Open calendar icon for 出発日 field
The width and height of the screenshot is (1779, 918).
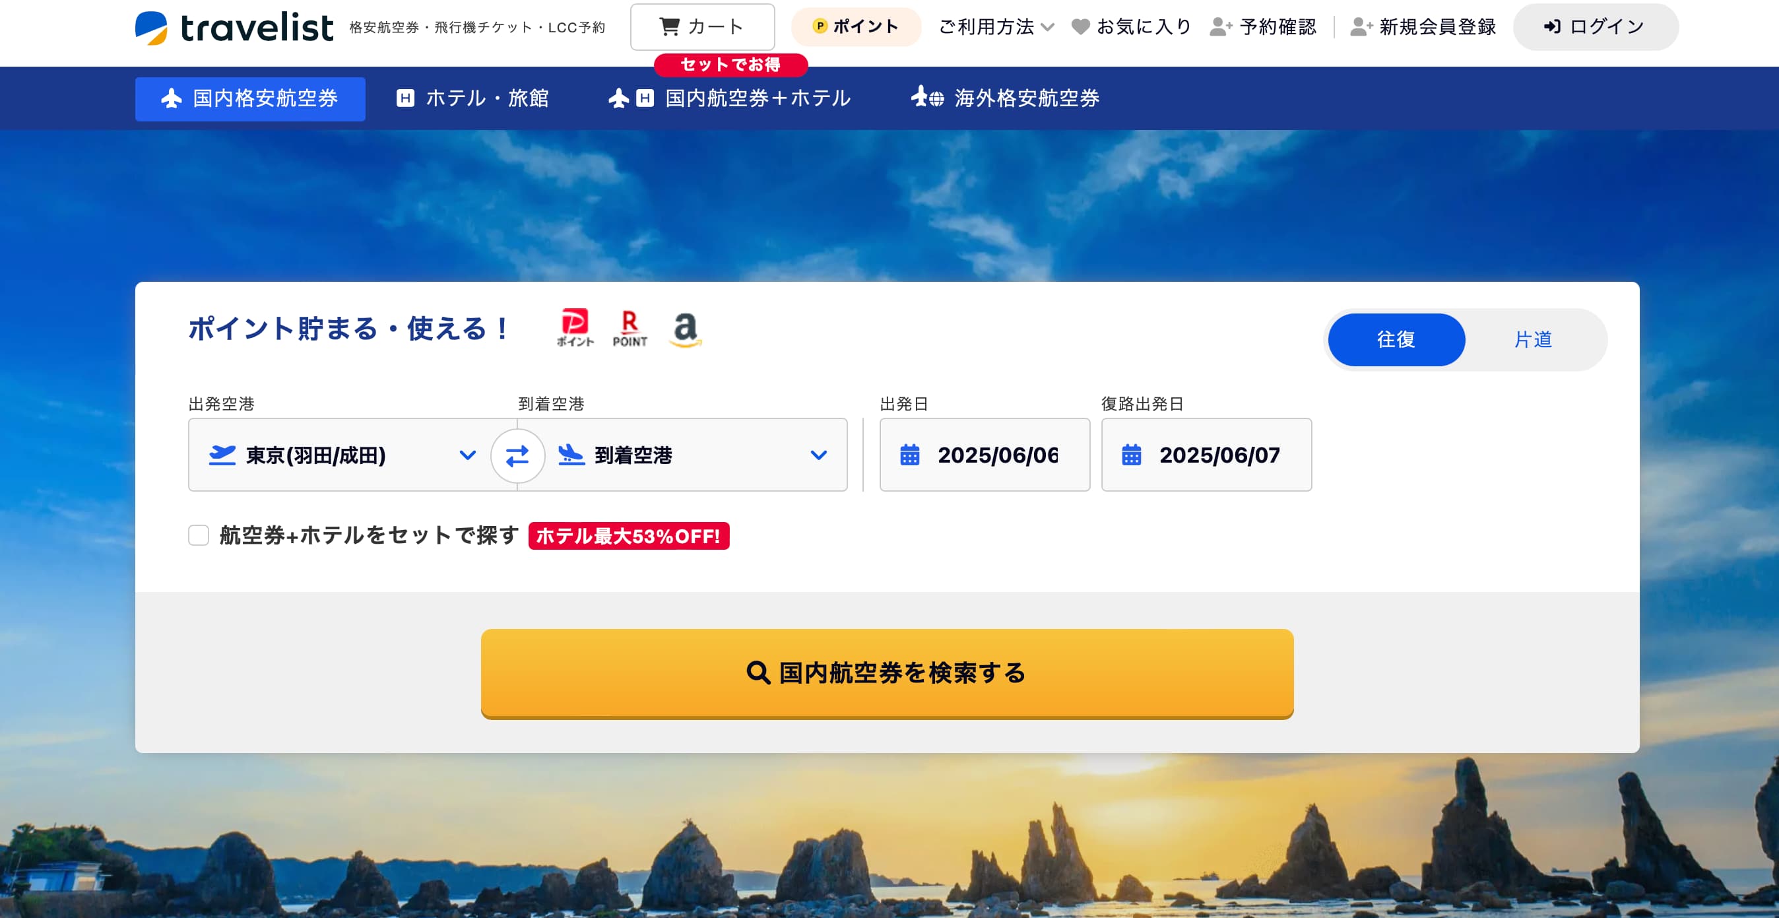(909, 455)
